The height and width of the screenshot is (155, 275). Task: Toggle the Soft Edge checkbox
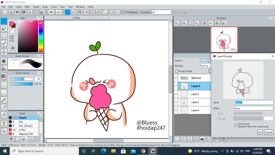click(175, 12)
